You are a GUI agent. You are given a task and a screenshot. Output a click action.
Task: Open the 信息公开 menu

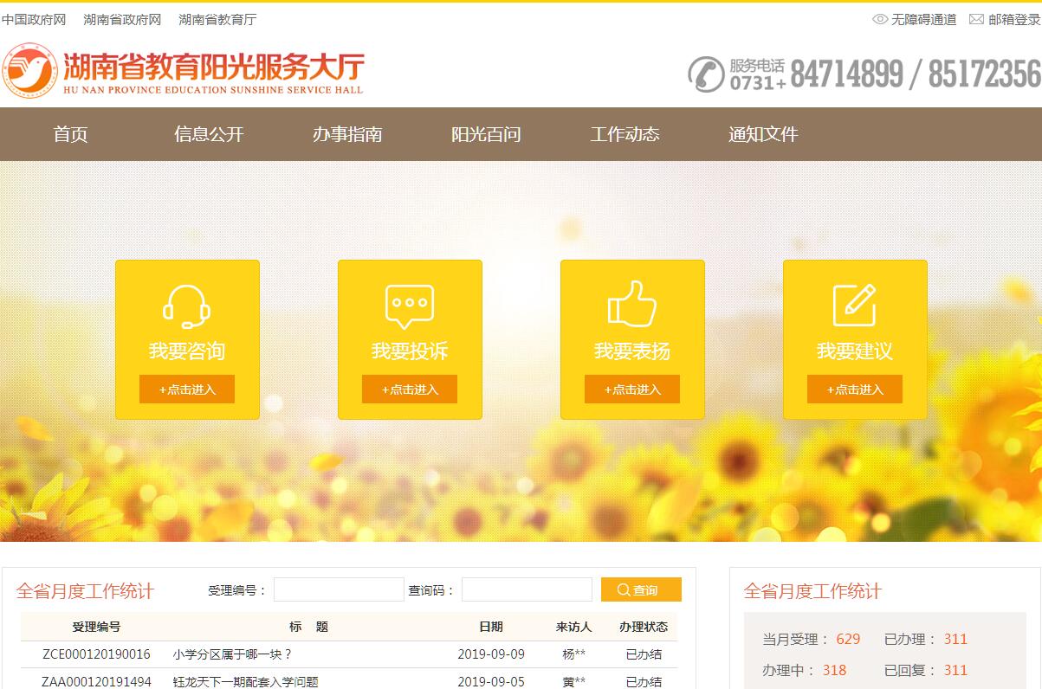point(209,134)
